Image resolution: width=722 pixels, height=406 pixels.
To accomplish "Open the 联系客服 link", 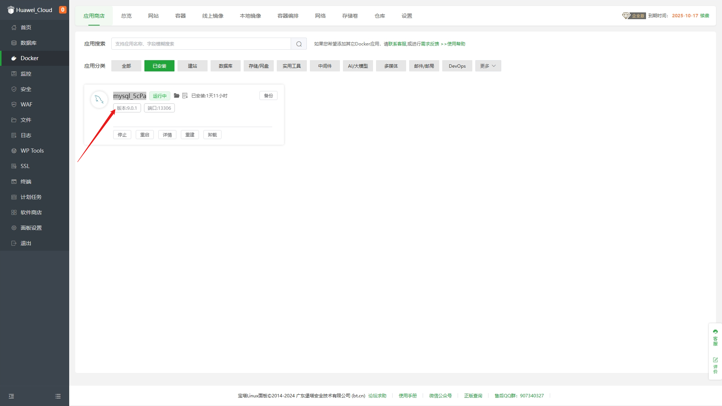I will click(x=397, y=44).
